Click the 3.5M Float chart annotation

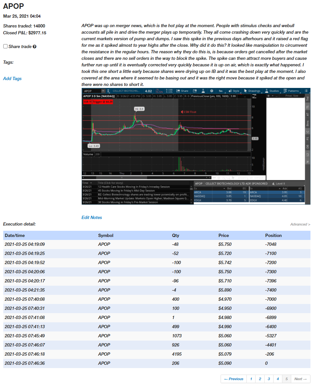pos(189,112)
